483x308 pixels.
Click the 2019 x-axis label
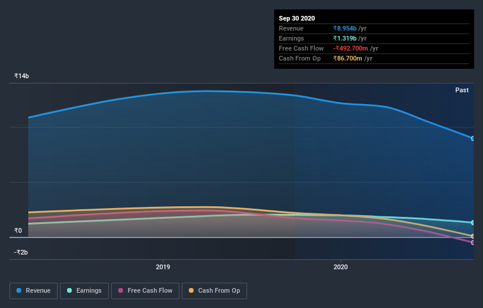click(x=163, y=267)
